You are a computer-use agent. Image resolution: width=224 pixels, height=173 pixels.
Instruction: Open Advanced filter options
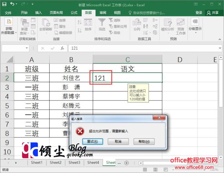[114, 33]
